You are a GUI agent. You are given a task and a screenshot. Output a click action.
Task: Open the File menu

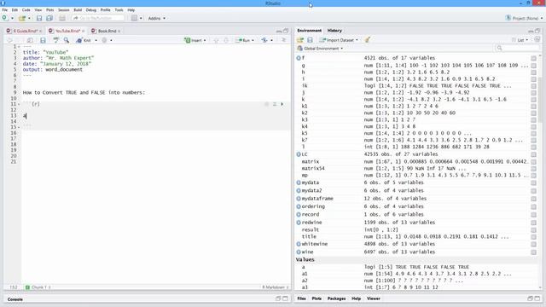tap(4, 10)
